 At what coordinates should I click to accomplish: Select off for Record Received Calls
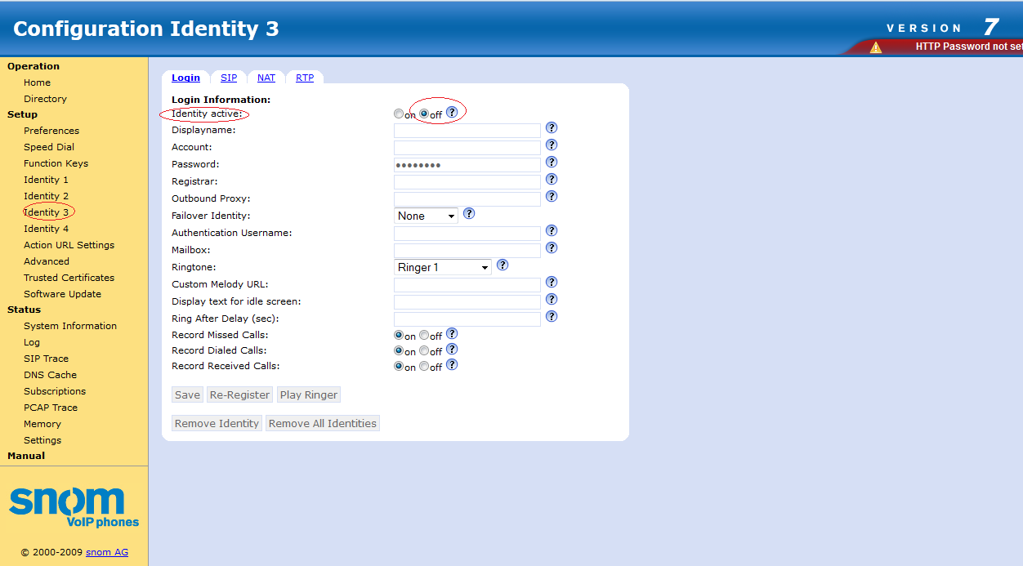(x=424, y=367)
